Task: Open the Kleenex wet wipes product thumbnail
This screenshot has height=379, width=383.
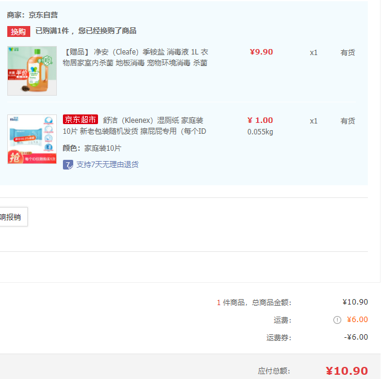Action: tap(32, 139)
